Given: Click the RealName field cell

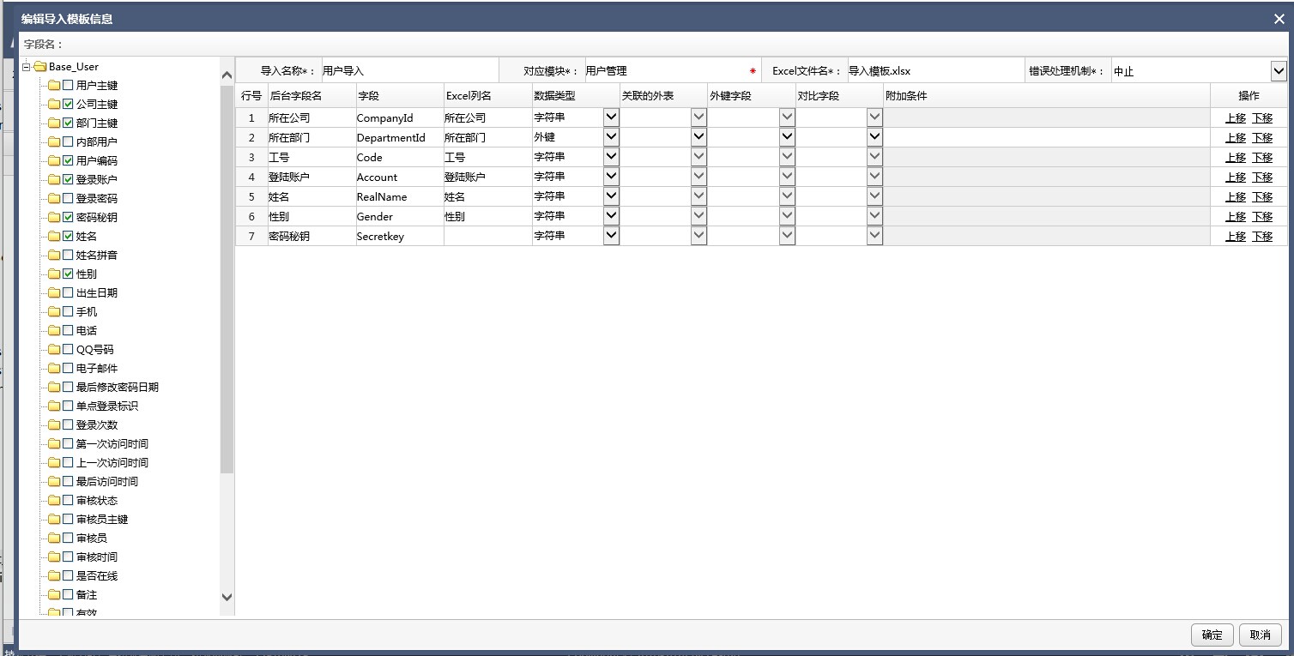Looking at the screenshot, I should coord(400,196).
